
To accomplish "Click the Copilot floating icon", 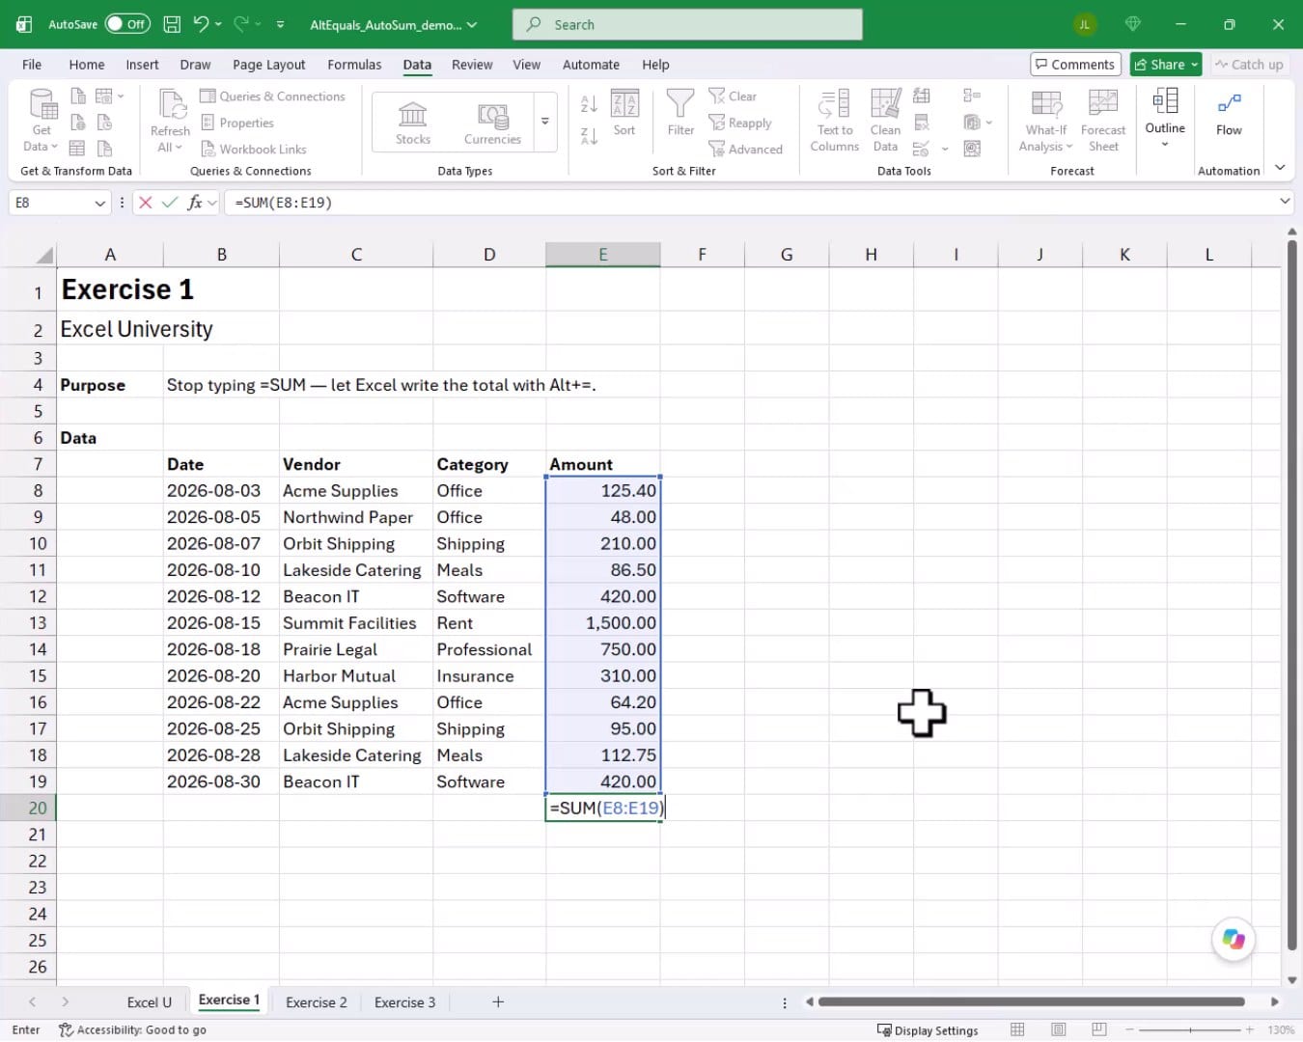I will point(1234,939).
